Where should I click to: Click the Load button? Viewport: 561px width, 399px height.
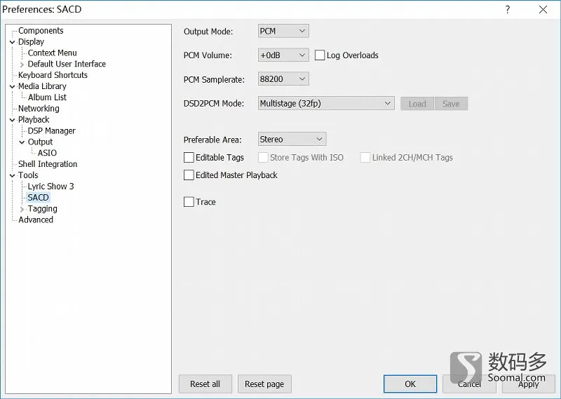click(417, 104)
